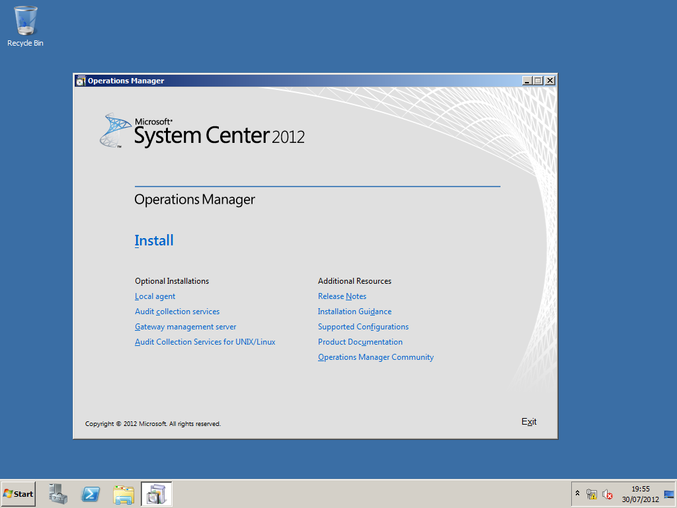Click the Operations Manager title bar icon

pyautogui.click(x=81, y=81)
